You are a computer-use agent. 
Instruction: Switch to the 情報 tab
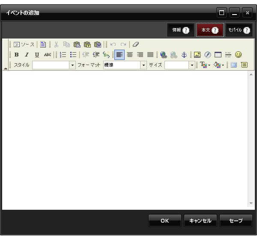click(x=176, y=30)
